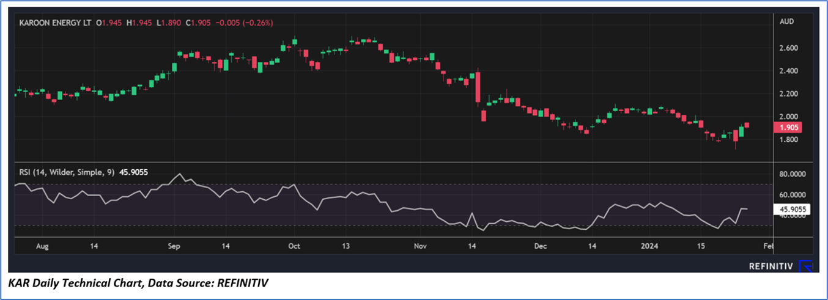Click the AUD currency label

click(787, 21)
